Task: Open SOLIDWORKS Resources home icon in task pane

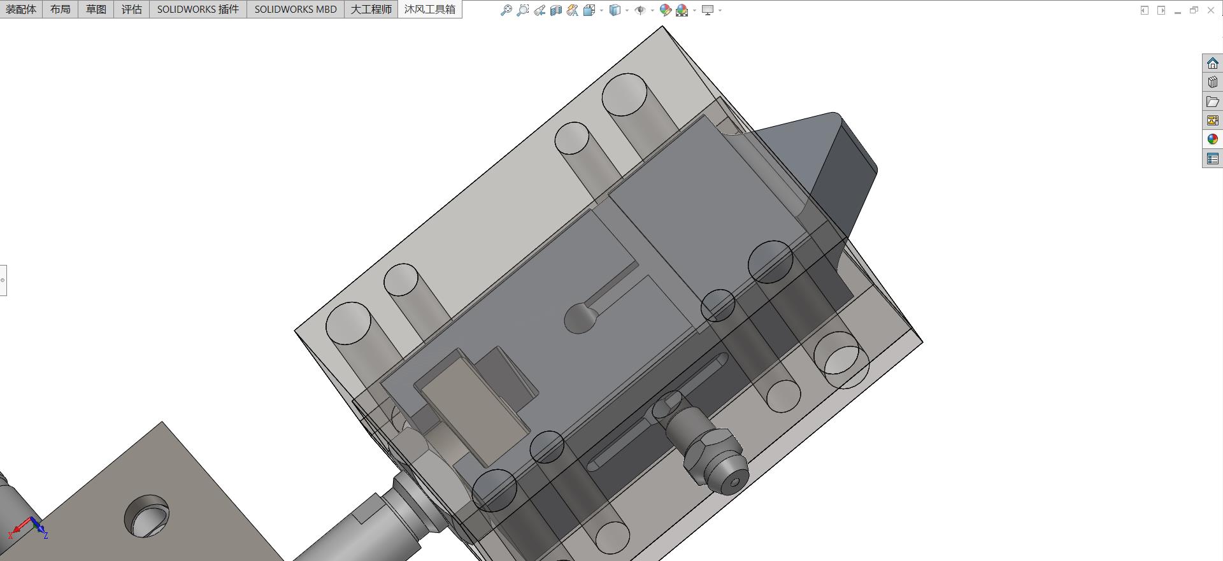Action: [x=1213, y=63]
